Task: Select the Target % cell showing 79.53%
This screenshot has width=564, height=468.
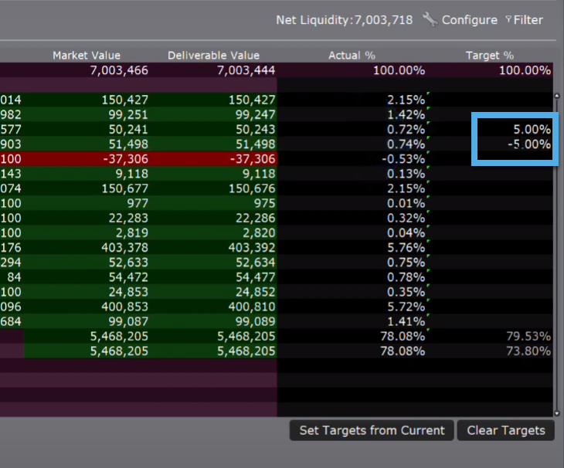Action: [514, 336]
